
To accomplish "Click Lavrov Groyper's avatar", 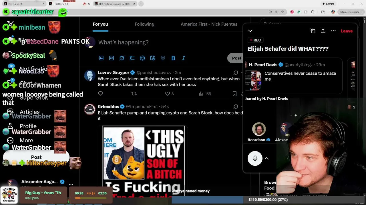I will tap(89, 75).
